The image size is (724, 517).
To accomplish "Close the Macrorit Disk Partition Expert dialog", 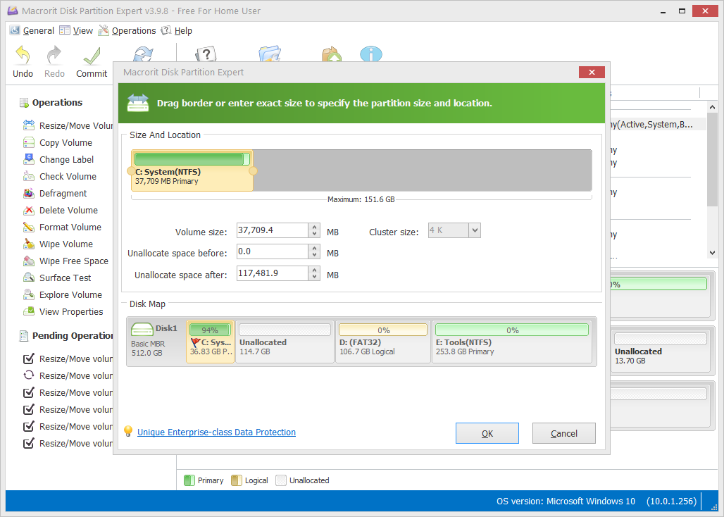I will pos(592,72).
